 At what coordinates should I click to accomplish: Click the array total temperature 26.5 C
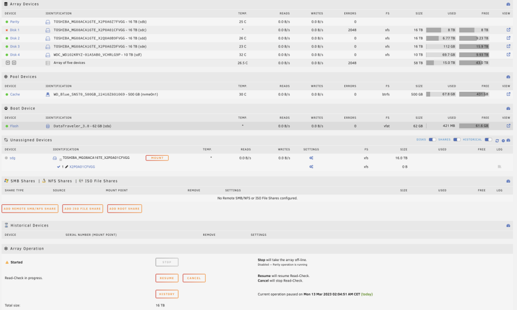tap(242, 63)
